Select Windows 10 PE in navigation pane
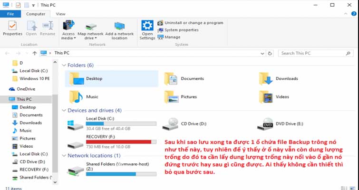Screen dimensions: 359x190 [31, 79]
